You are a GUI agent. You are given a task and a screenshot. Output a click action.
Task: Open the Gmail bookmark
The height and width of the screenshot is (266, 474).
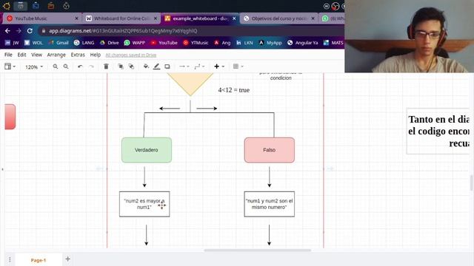pyautogui.click(x=59, y=43)
